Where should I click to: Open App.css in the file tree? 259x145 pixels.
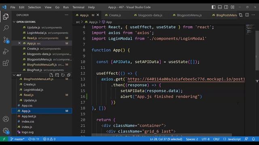click(42, 106)
